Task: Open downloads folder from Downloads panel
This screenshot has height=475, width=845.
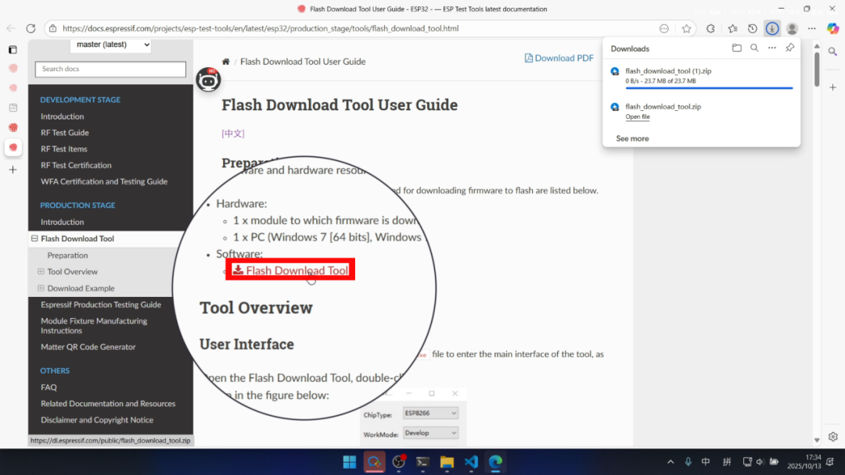Action: click(x=736, y=48)
